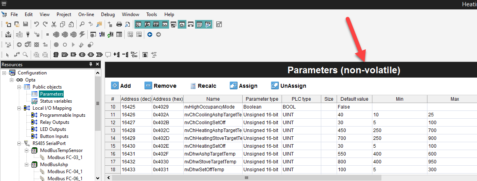Screen dimensions: 477x181
Task: Toggle the full screen toolbar button
Action: (x=219, y=24)
